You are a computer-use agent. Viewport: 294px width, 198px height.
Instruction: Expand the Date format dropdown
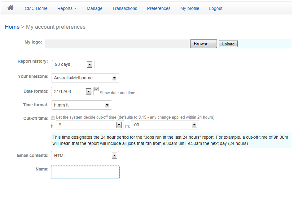(x=72, y=91)
